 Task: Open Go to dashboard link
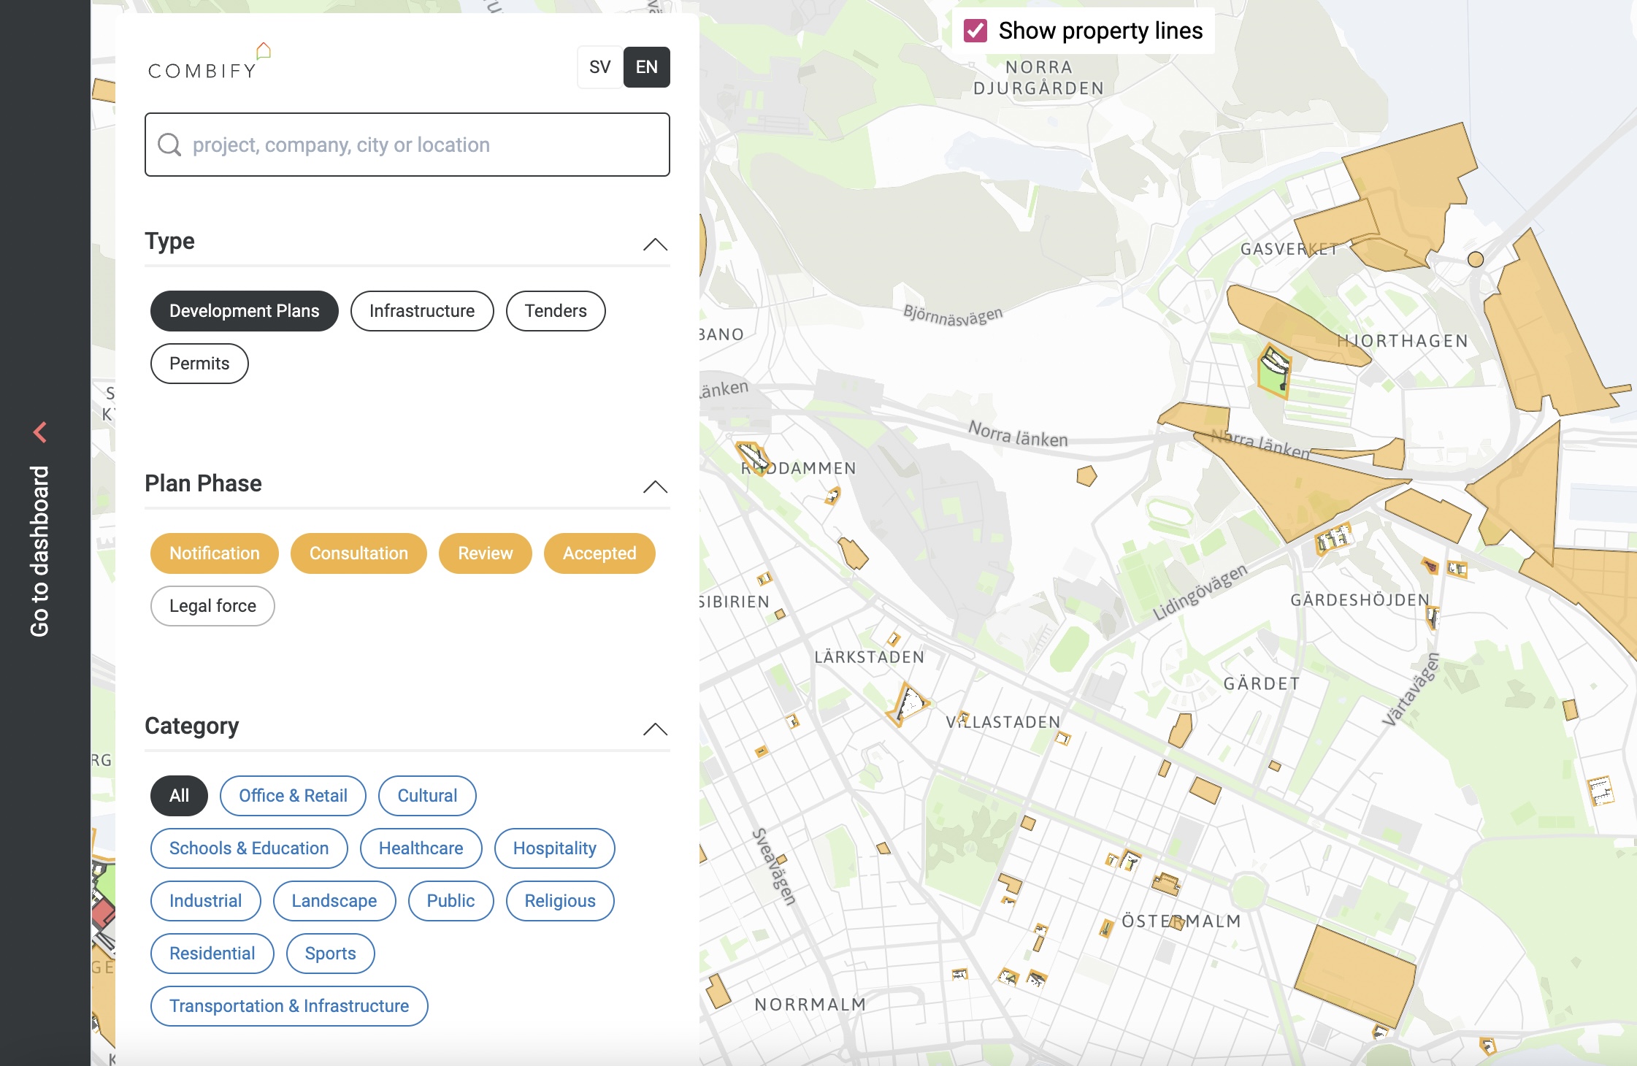click(40, 551)
